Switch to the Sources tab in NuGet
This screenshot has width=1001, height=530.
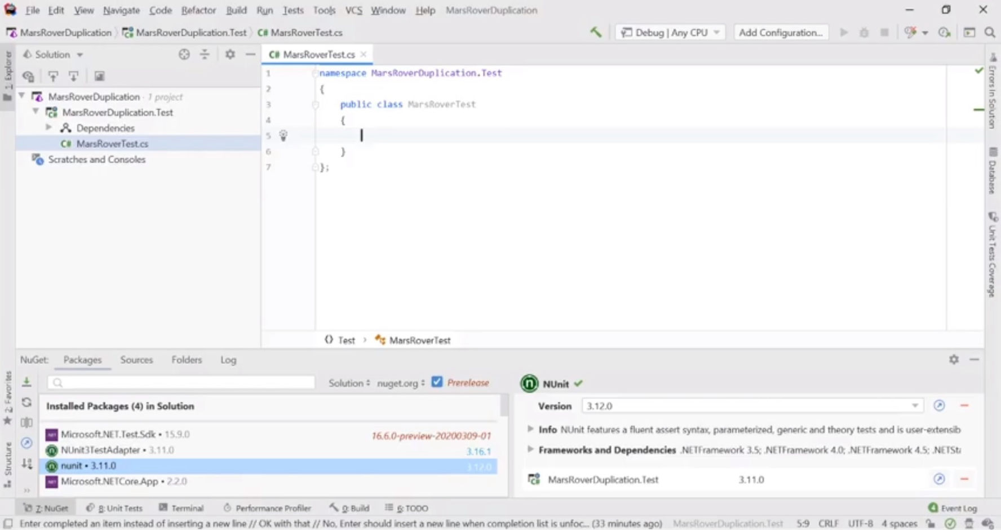point(136,360)
